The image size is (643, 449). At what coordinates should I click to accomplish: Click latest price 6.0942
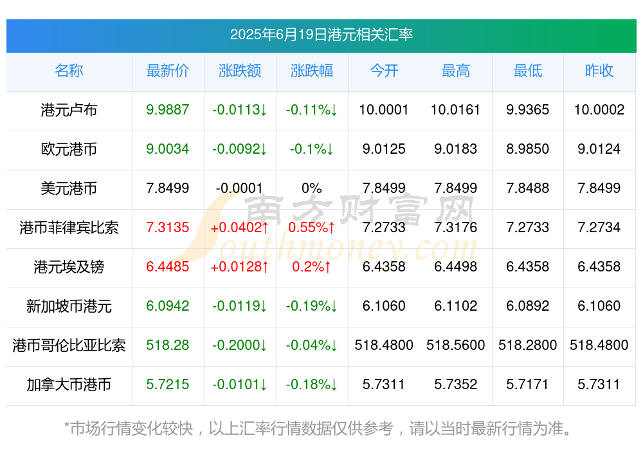tap(168, 306)
